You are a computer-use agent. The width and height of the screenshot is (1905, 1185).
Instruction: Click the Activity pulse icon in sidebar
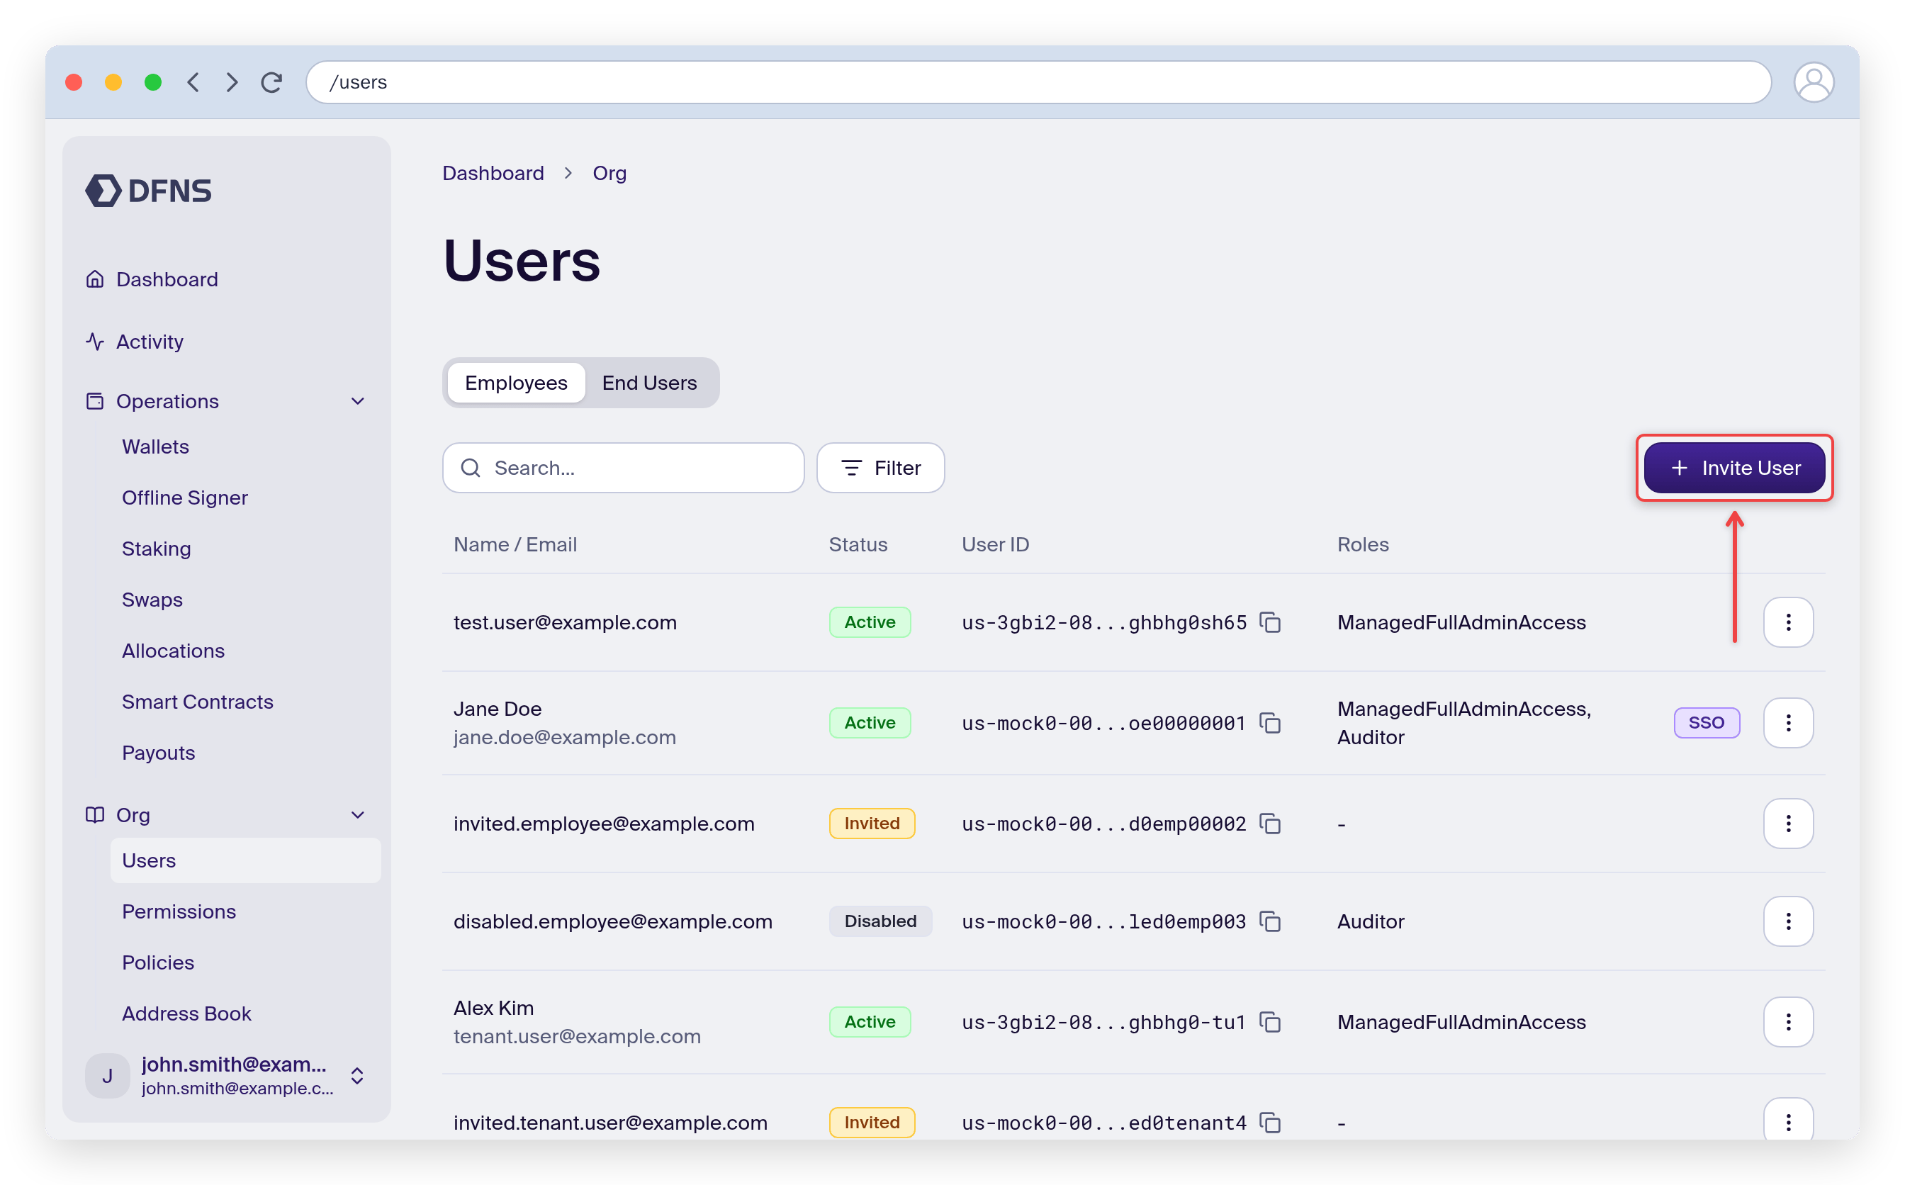pos(95,342)
